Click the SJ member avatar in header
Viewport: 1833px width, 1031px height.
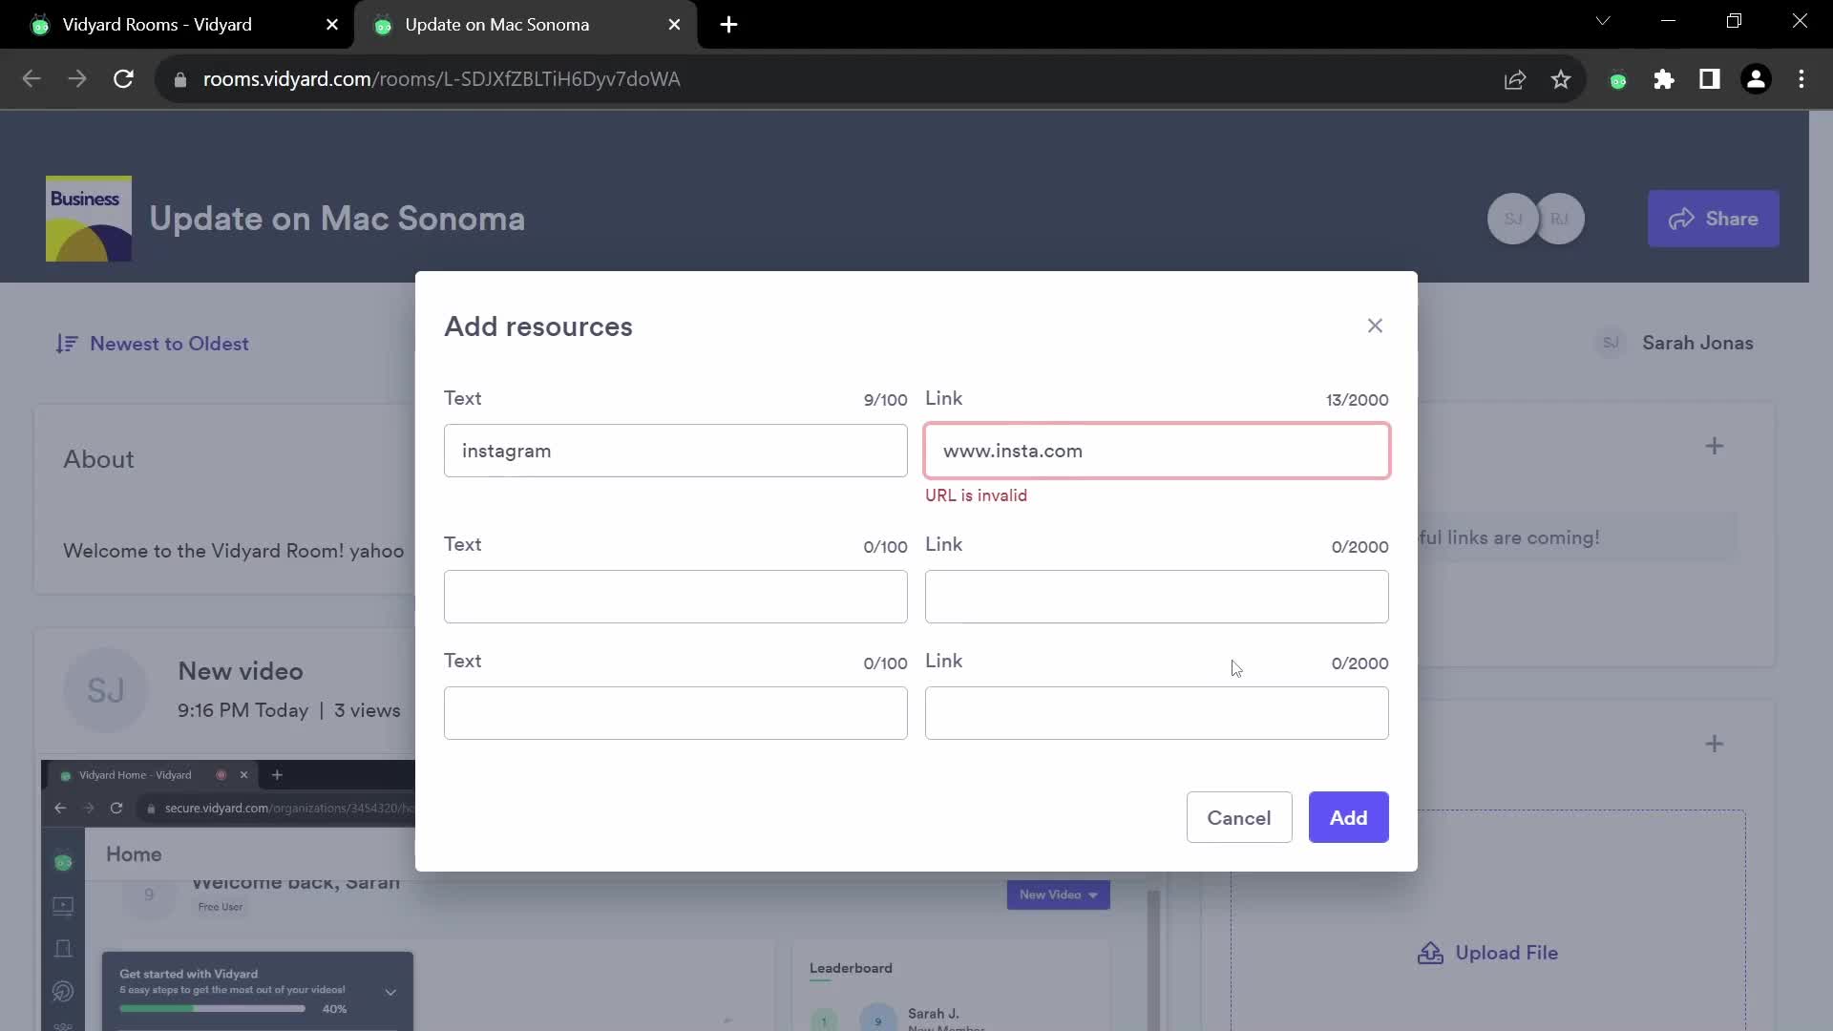pos(1512,219)
